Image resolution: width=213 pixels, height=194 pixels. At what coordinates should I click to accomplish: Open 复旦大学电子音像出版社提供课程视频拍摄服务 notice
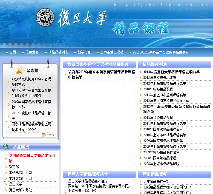31,93
